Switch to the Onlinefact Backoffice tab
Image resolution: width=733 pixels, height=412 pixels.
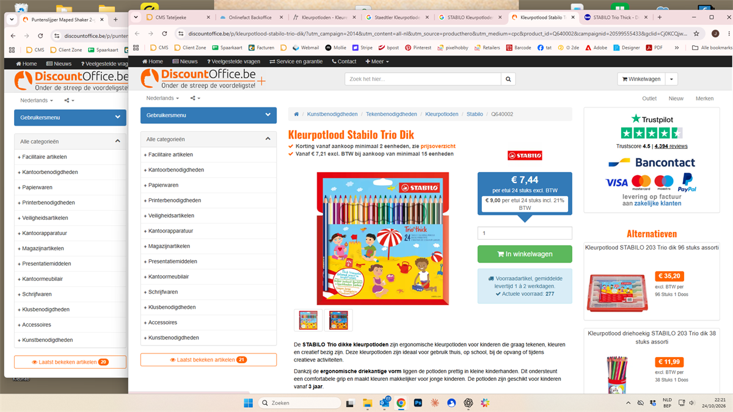pyautogui.click(x=251, y=17)
